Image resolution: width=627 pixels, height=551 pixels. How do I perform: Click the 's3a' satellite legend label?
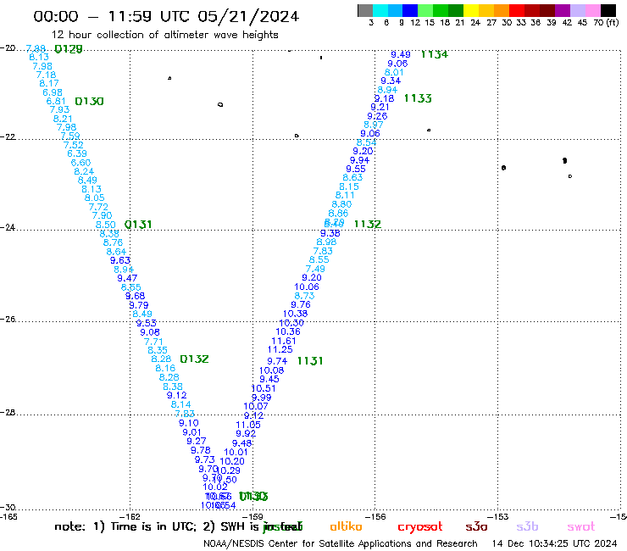tap(476, 526)
